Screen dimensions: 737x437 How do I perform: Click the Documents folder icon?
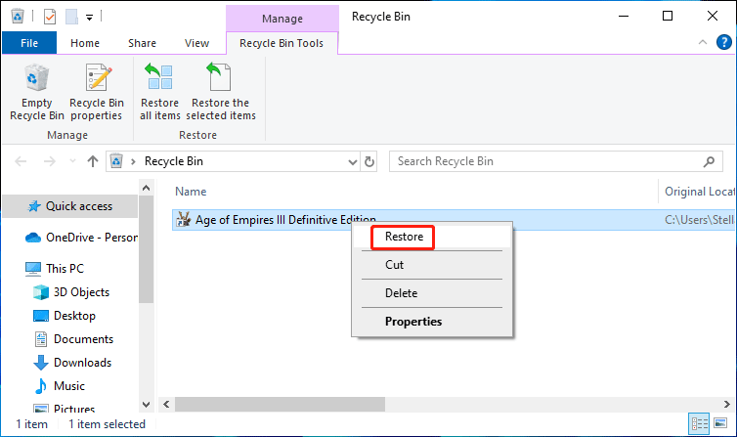[x=41, y=339]
